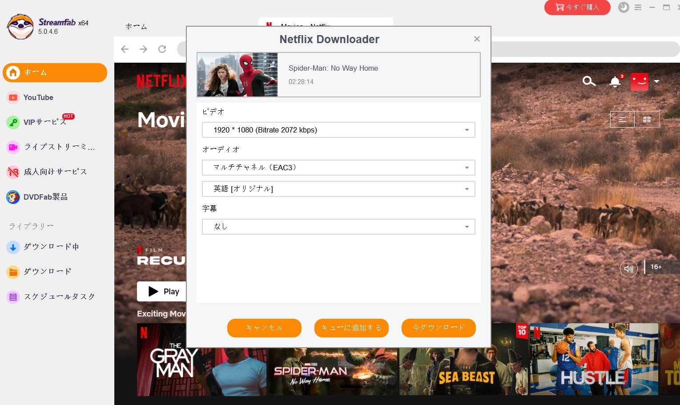Viewport: 680px width, 405px height.
Task: Open Netflix notifications bell
Action: click(615, 82)
